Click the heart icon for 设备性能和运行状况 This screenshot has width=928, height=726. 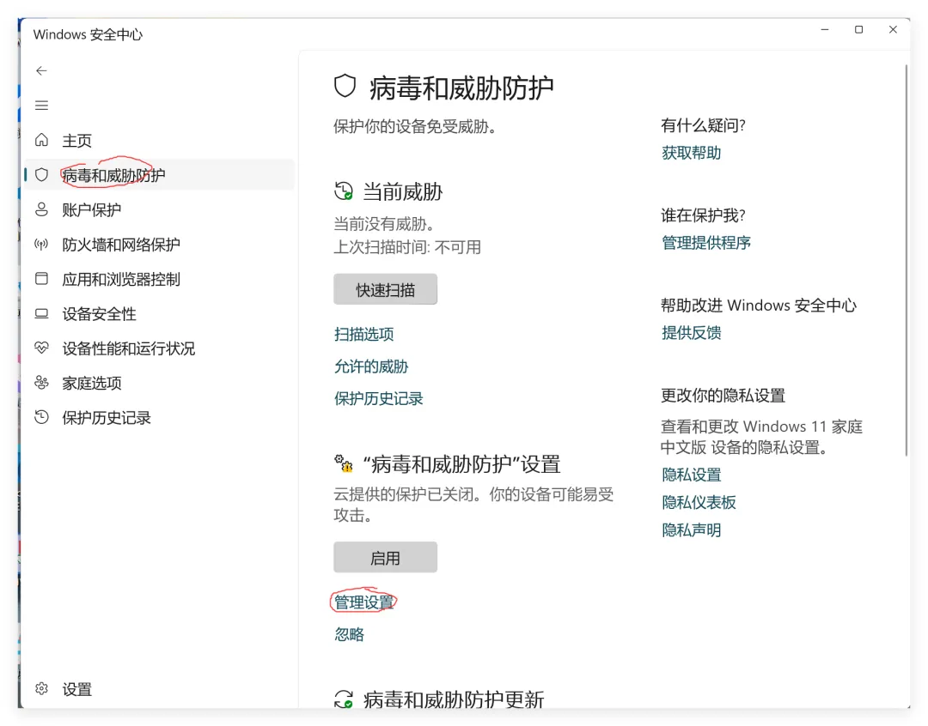(41, 348)
